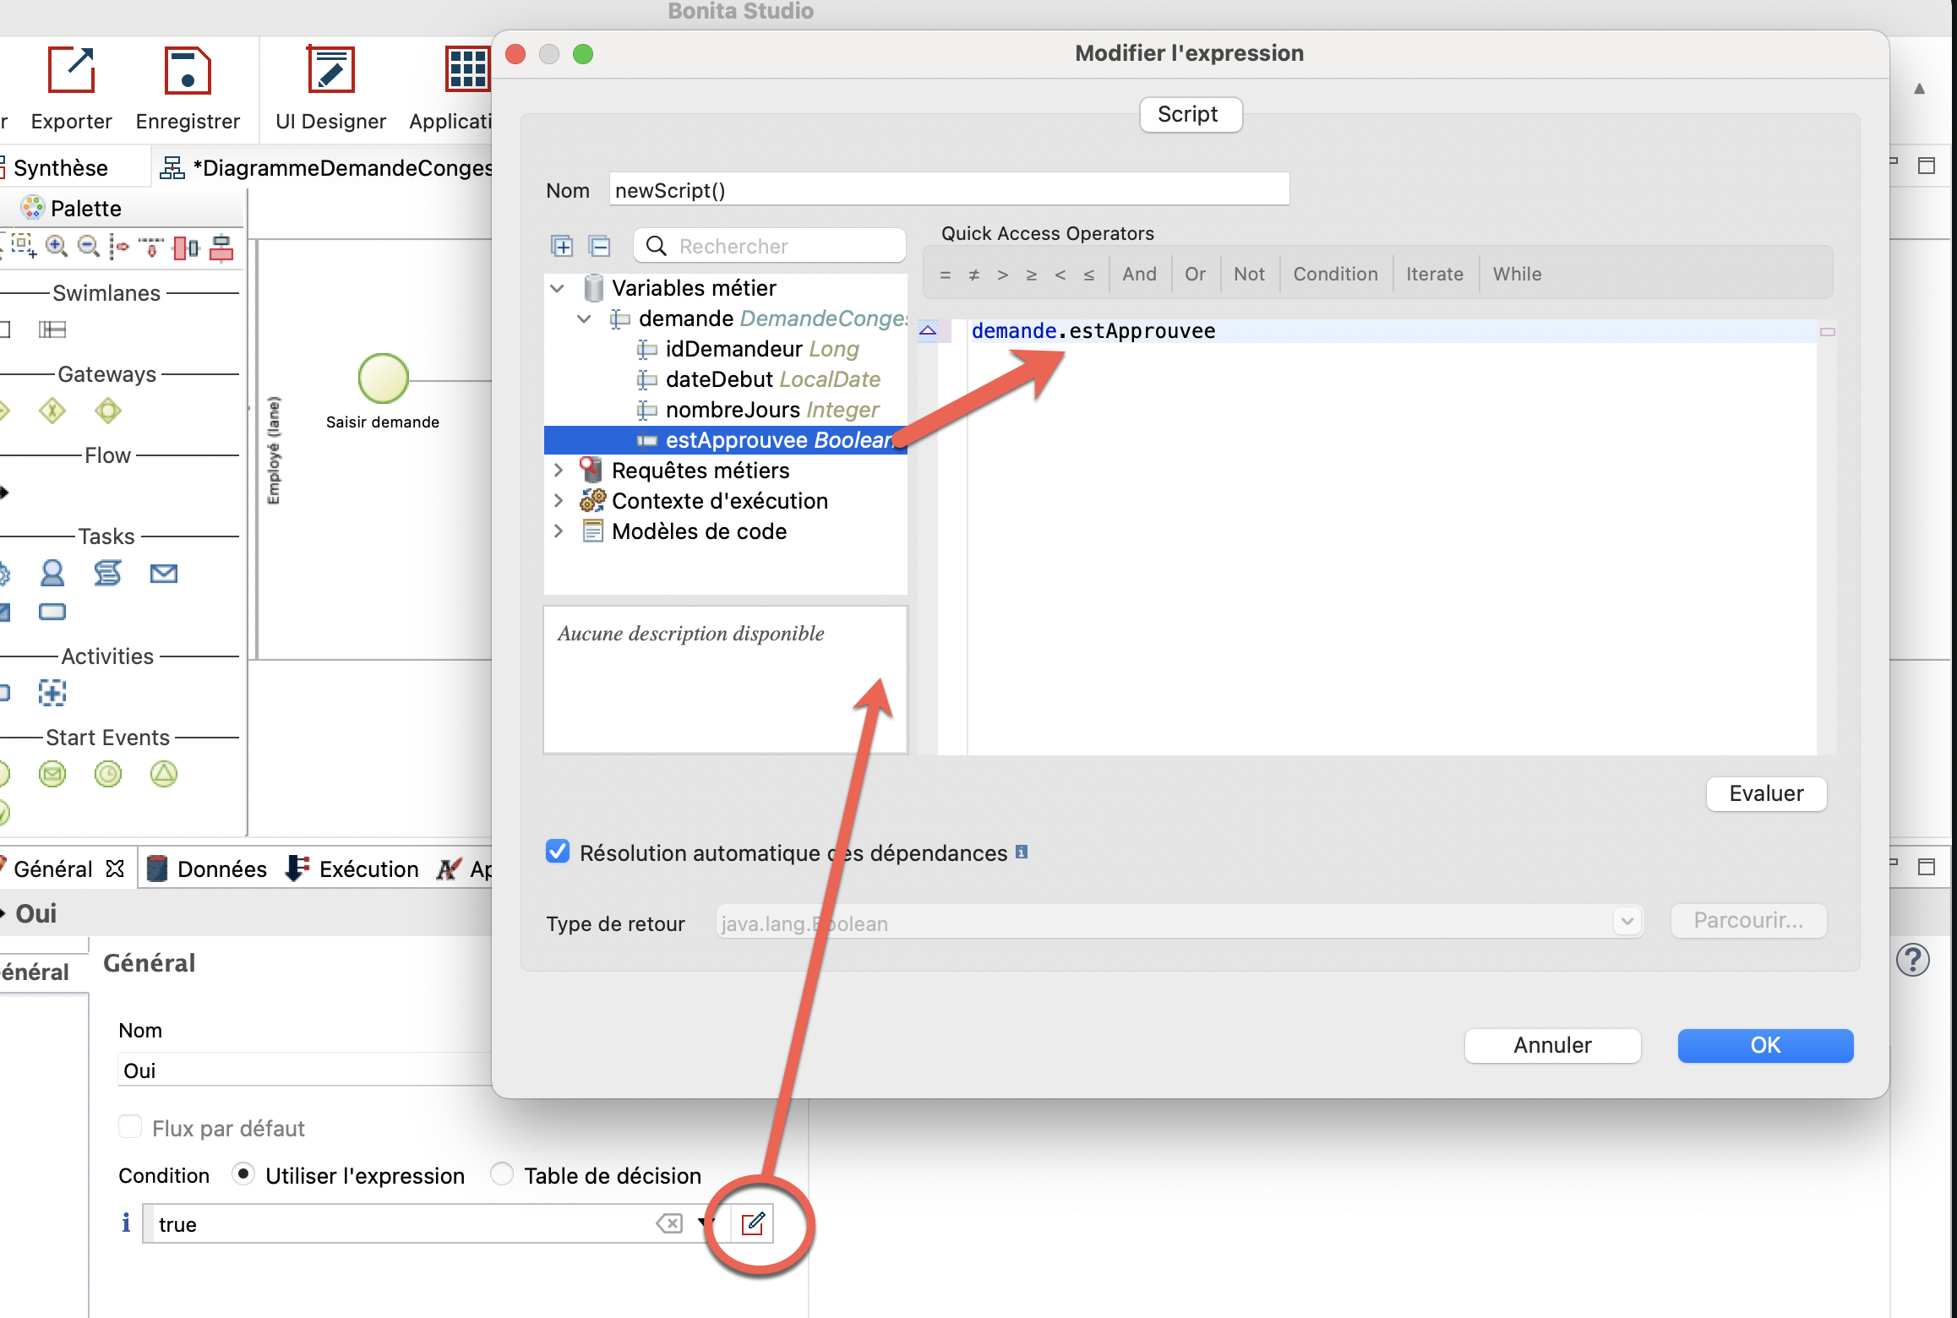Pick the inclusive gateway icon
The height and width of the screenshot is (1318, 1957).
(x=107, y=411)
